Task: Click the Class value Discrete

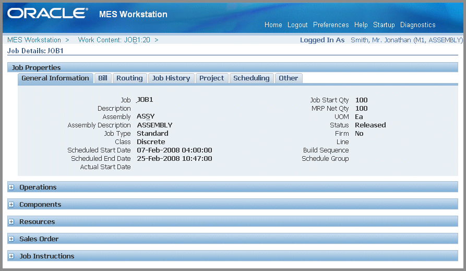Action: 151,142
